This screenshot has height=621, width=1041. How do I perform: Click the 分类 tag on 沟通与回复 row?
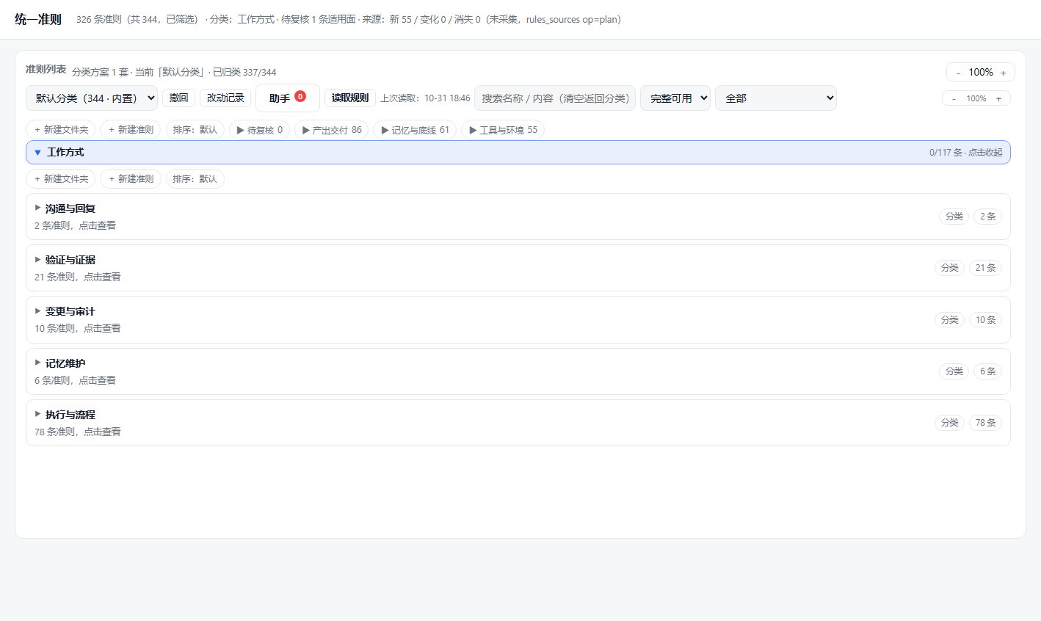(954, 217)
